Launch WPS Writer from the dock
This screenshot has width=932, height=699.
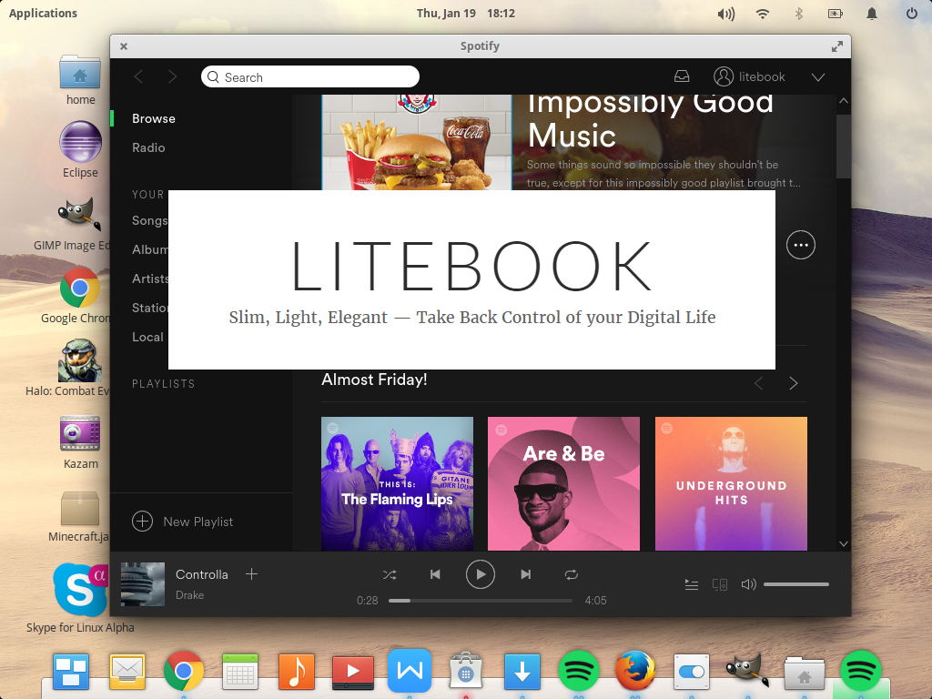click(410, 671)
